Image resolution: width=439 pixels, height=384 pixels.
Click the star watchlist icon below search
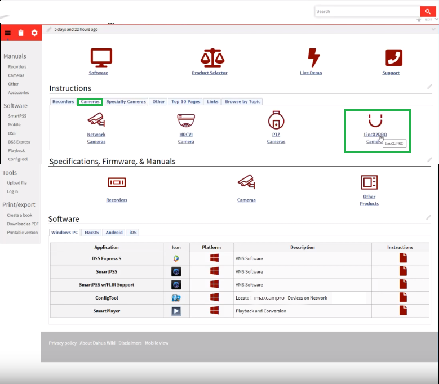pos(419,20)
